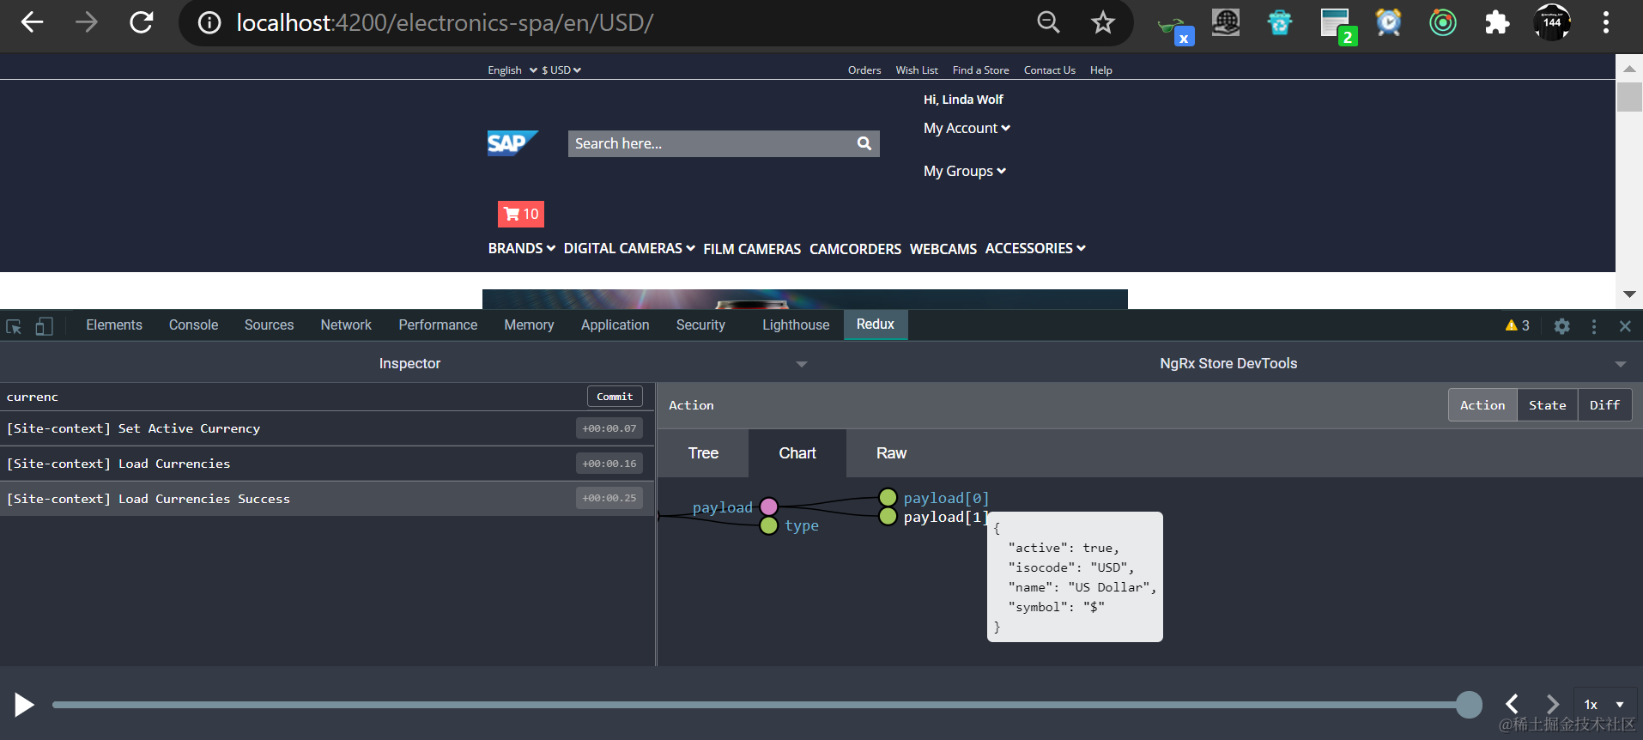Image resolution: width=1643 pixels, height=740 pixels.
Task: Open the FILM CAMERAS category link
Action: click(752, 249)
